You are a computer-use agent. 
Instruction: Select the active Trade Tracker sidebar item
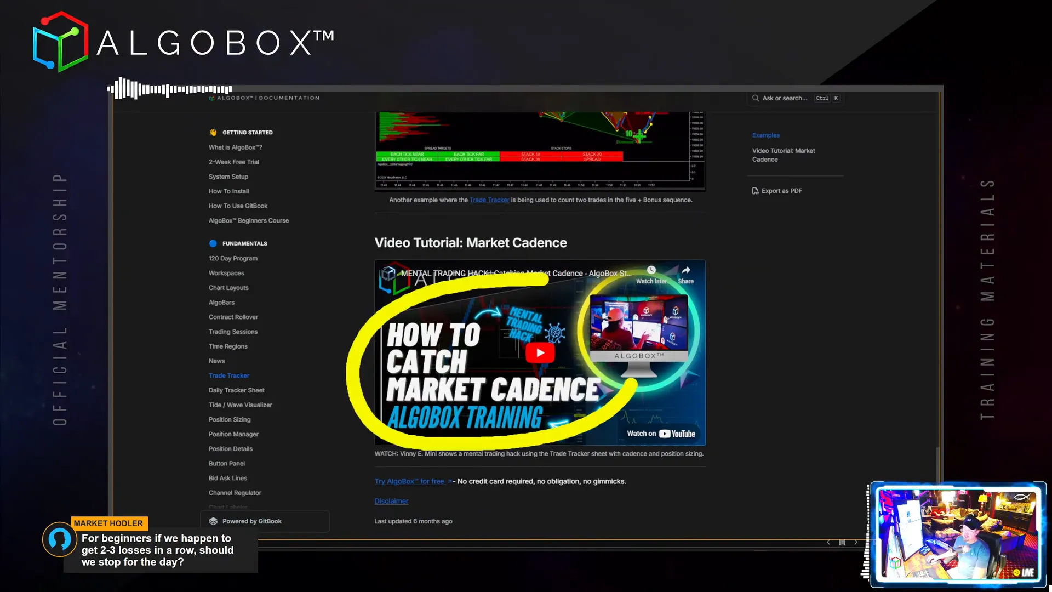point(229,375)
